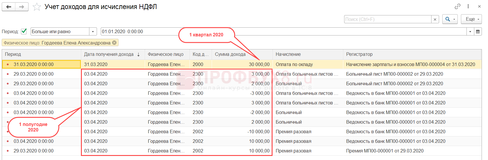Copy link using the chain icon
Image resolution: width=488 pixels, height=160 pixels.
[457, 6]
